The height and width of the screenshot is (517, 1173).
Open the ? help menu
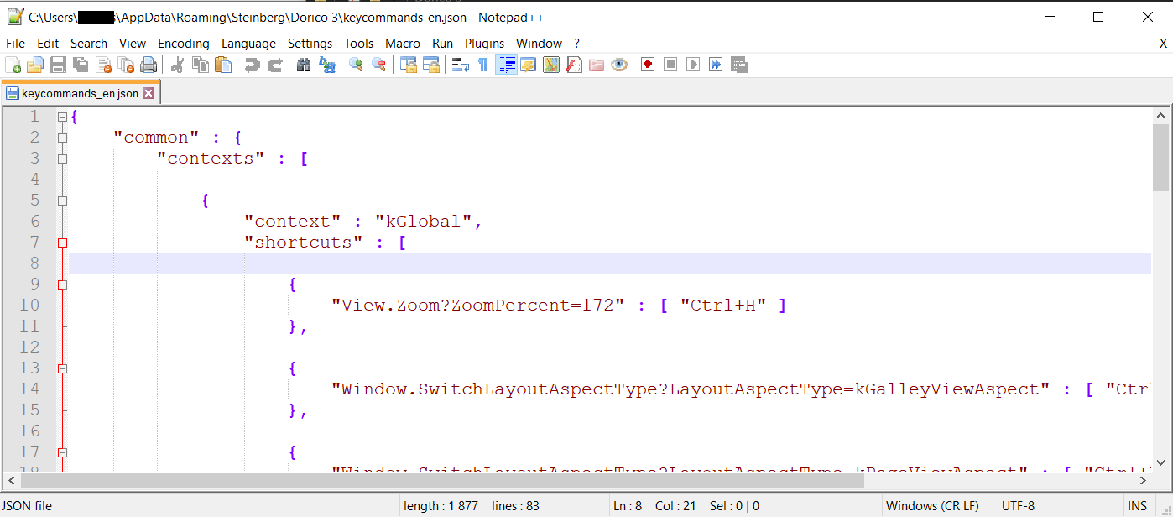point(576,44)
